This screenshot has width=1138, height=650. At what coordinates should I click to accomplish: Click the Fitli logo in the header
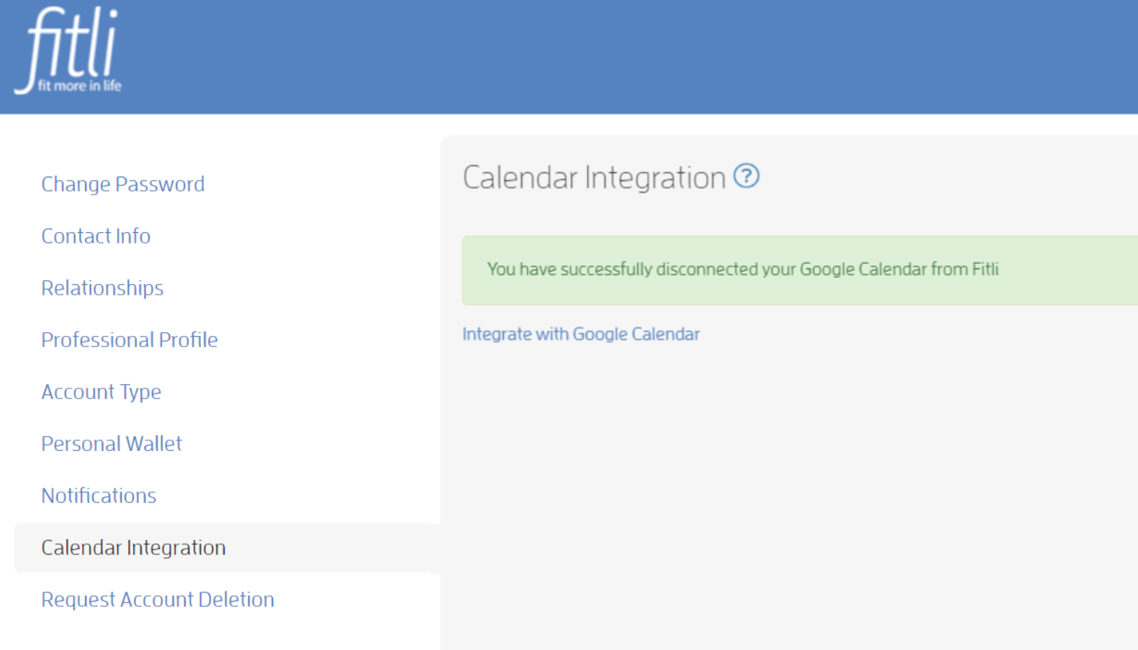(68, 50)
